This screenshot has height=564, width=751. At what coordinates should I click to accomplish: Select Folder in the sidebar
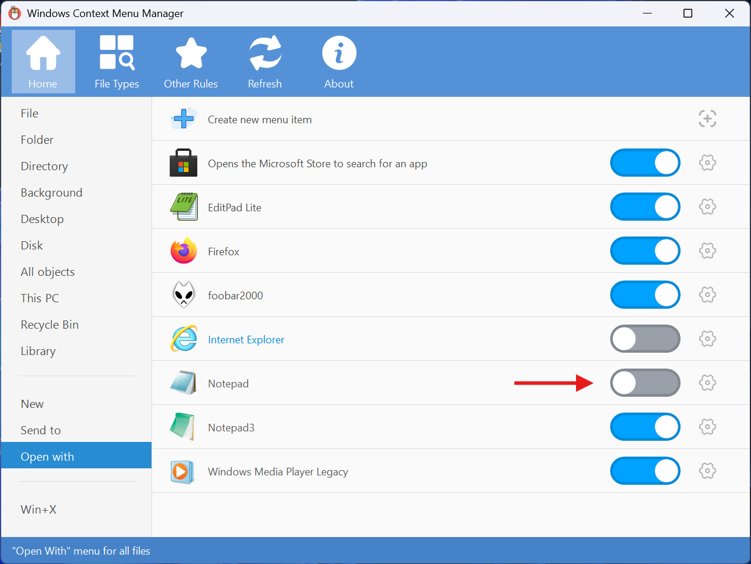click(76, 140)
